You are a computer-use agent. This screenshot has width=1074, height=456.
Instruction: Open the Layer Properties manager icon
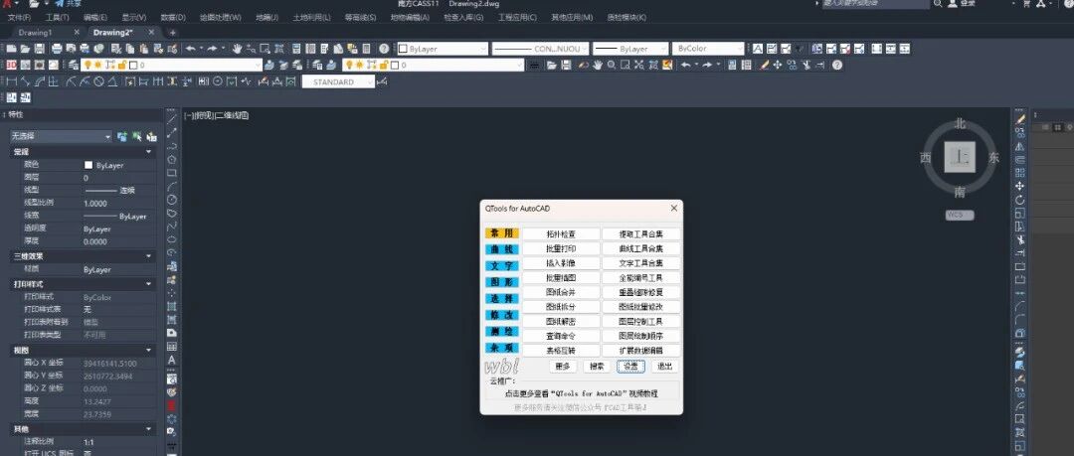coord(73,65)
